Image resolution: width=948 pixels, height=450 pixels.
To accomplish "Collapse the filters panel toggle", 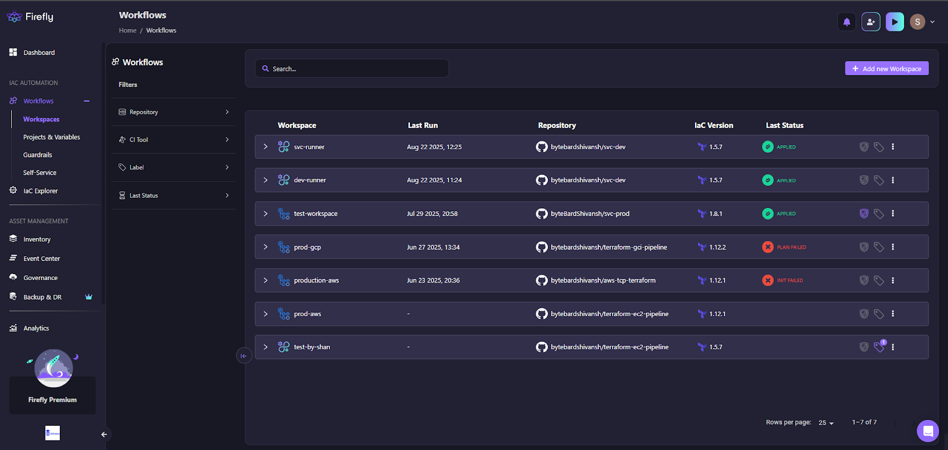I will [244, 356].
